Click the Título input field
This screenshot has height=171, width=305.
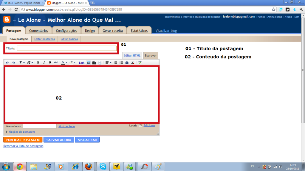coord(67,48)
